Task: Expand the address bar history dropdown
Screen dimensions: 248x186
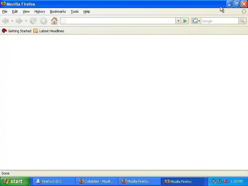Action: pyautogui.click(x=178, y=21)
